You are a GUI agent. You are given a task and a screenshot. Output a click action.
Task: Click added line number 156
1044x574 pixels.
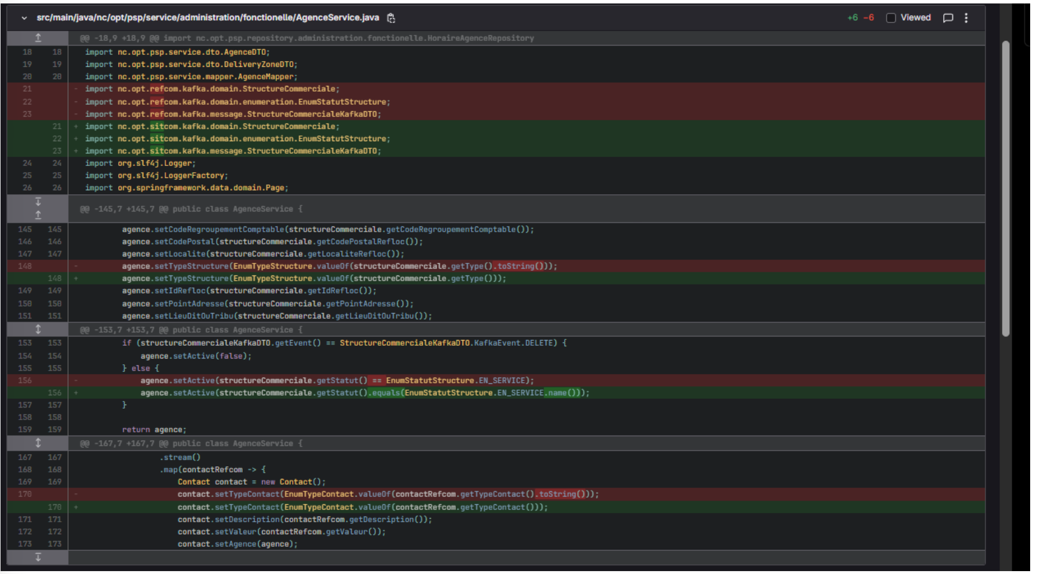pos(55,393)
